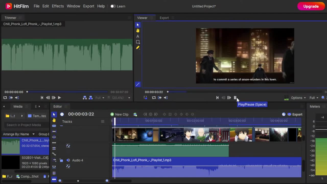Screen dimensions: 327x184
Task: Select the Text tool in the Viewer
Action: pyautogui.click(x=138, y=36)
